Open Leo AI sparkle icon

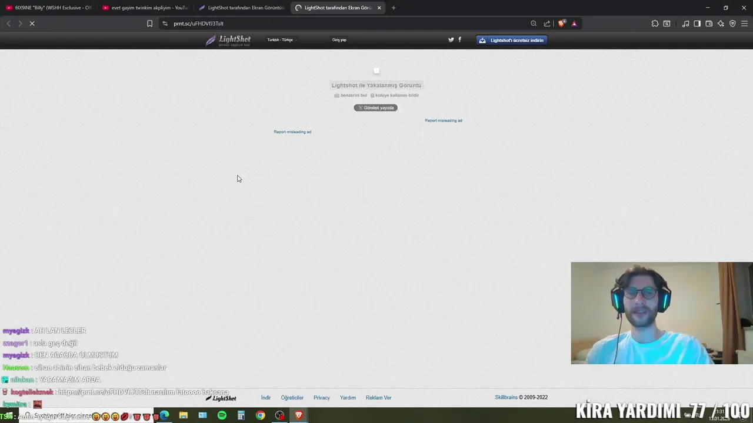721,23
